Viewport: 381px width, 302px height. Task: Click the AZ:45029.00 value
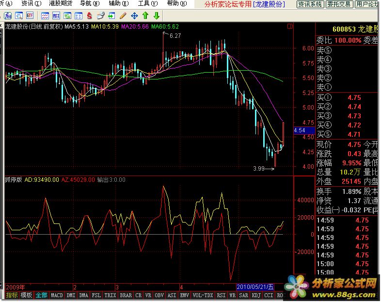[78, 180]
